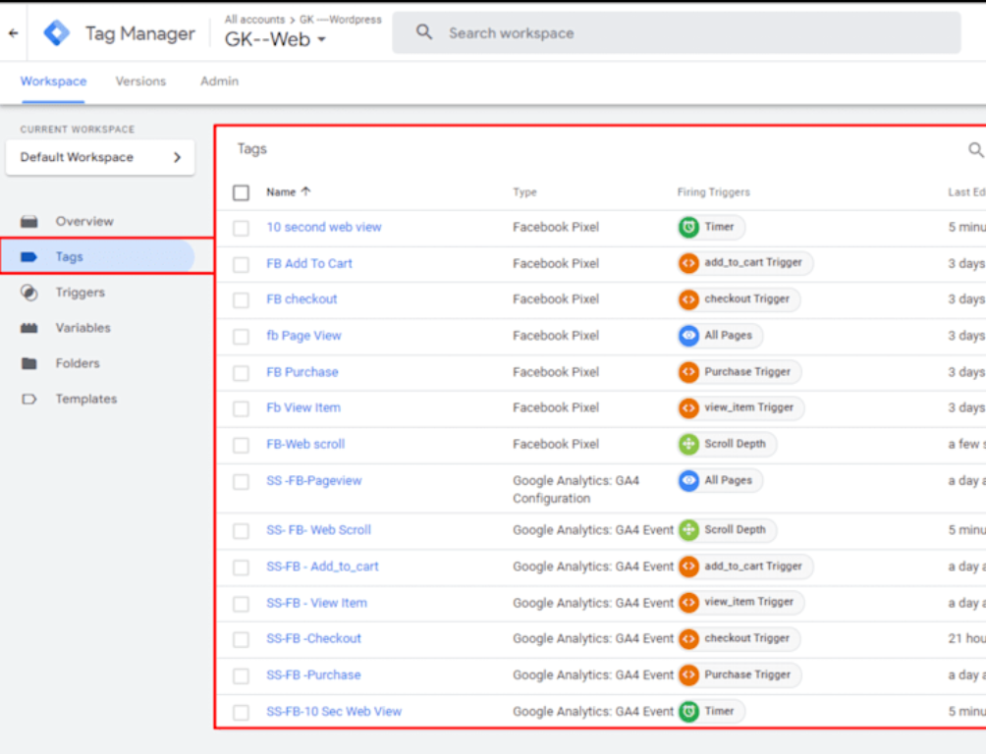Open the fb Page View tag
This screenshot has width=986, height=754.
[303, 336]
